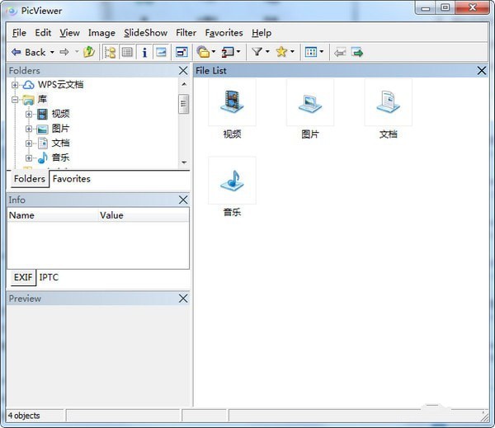Close the Folders panel

[x=183, y=70]
